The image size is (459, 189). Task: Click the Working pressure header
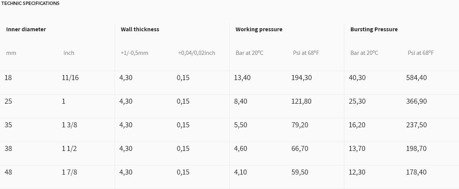coord(259,29)
